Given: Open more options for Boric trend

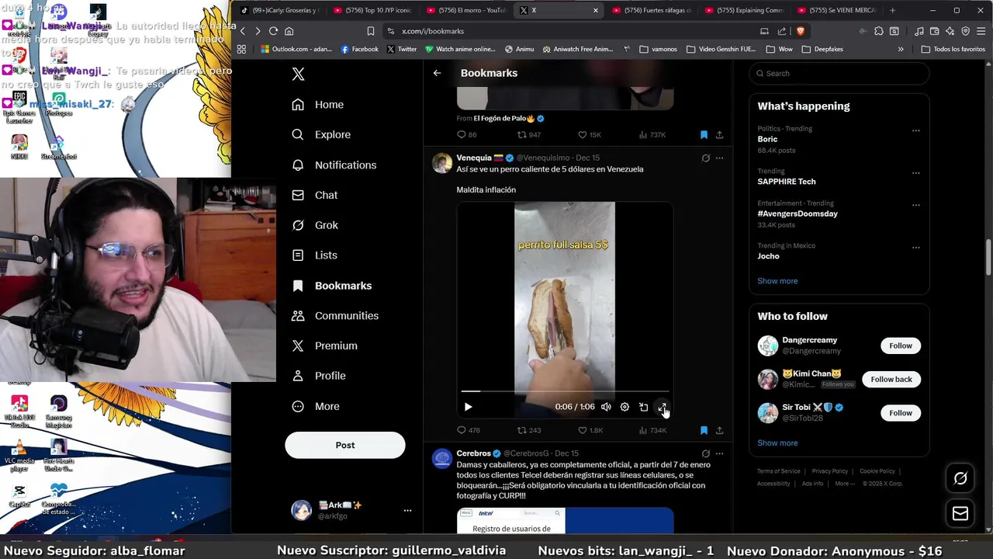Looking at the screenshot, I should coord(916,130).
